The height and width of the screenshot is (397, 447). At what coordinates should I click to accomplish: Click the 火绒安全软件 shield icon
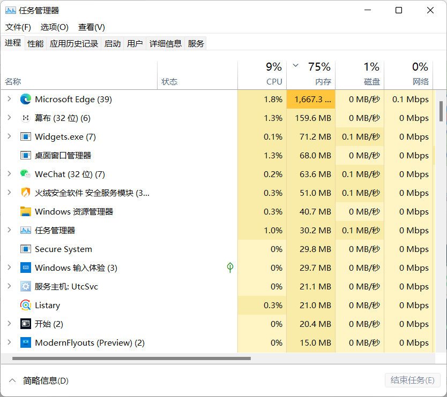click(x=26, y=193)
